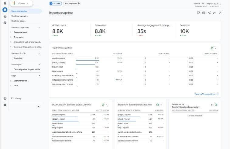Click TOTAL REVENUE column header

211,54
